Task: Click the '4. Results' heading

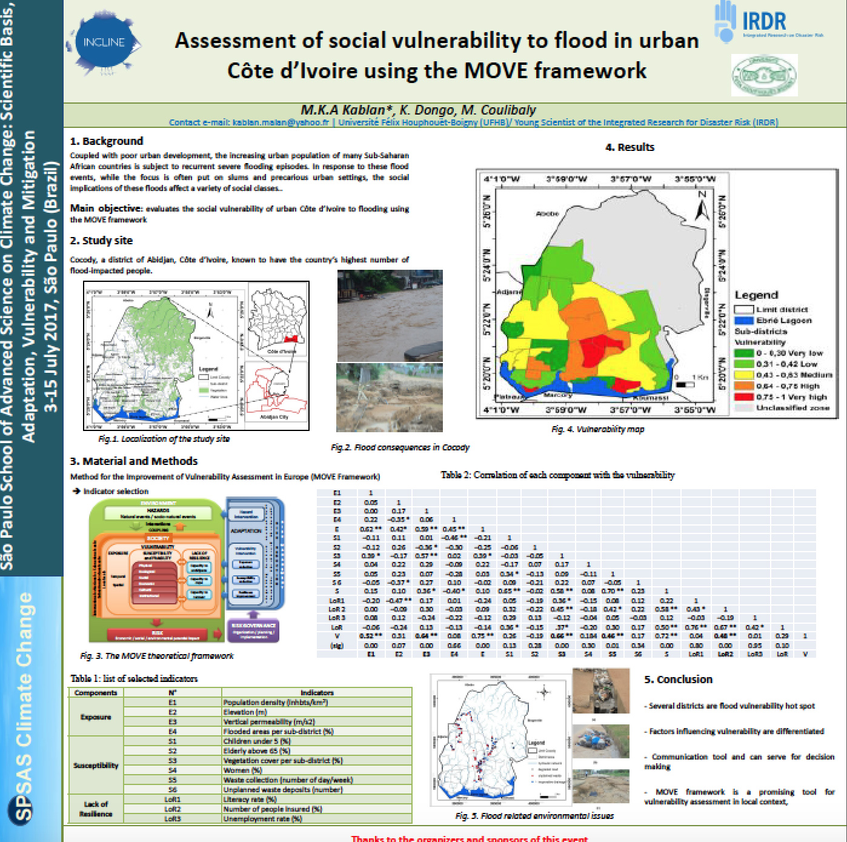Action: click(630, 147)
